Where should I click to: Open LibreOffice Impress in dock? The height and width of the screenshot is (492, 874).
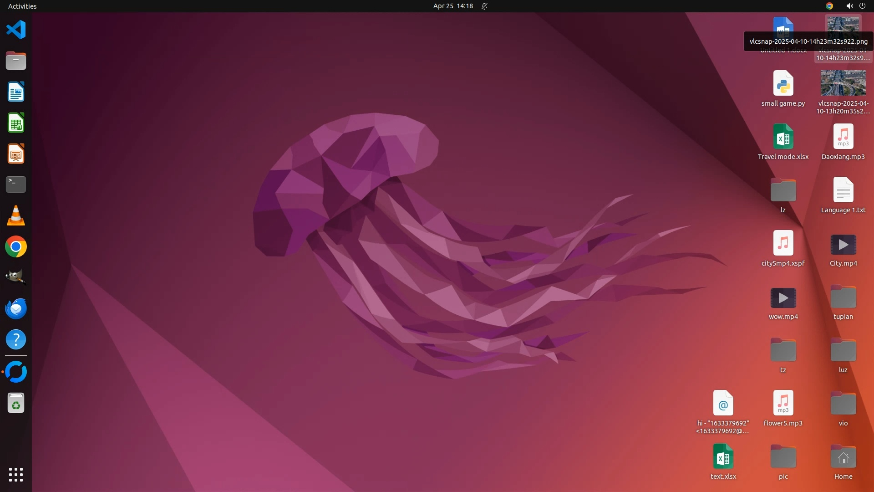tap(16, 154)
